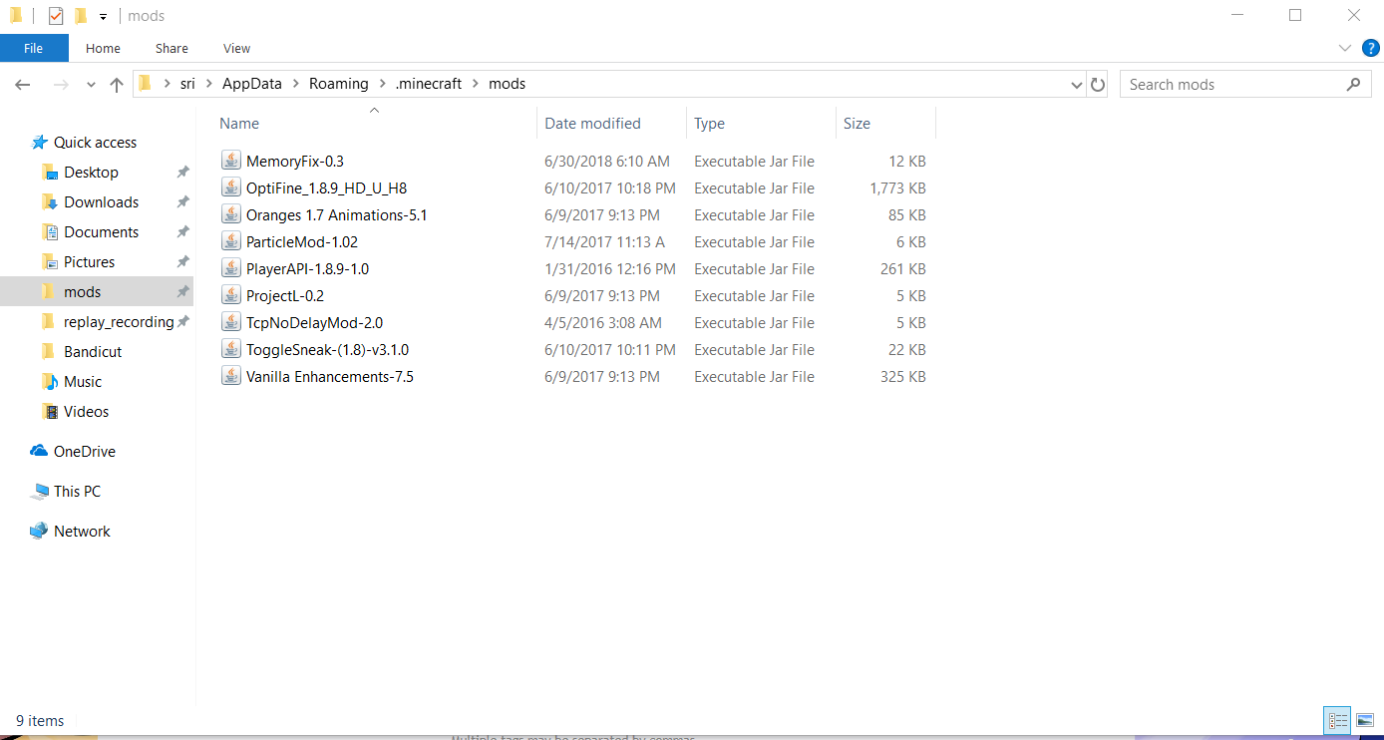The image size is (1384, 740).
Task: Click the Documents icon in sidebar
Action: pyautogui.click(x=50, y=232)
